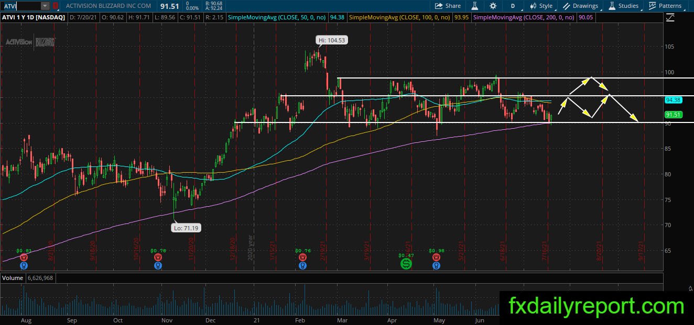Open the Drawings menu
The image size is (694, 325).
pyautogui.click(x=581, y=6)
